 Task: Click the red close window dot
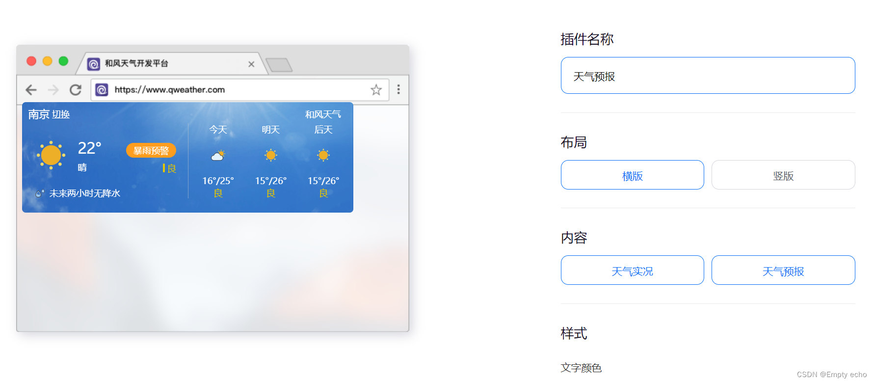(x=31, y=61)
